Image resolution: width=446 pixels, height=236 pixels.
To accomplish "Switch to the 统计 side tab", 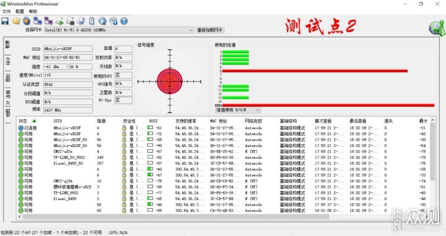I will pos(7,61).
